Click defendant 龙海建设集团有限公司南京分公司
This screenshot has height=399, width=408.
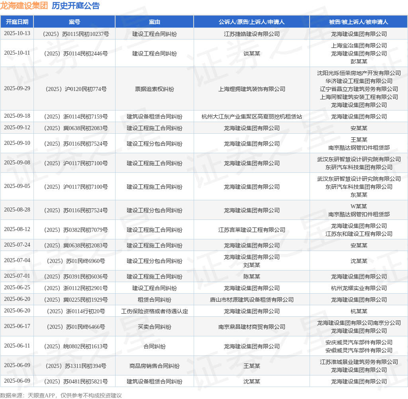[x=359, y=323]
